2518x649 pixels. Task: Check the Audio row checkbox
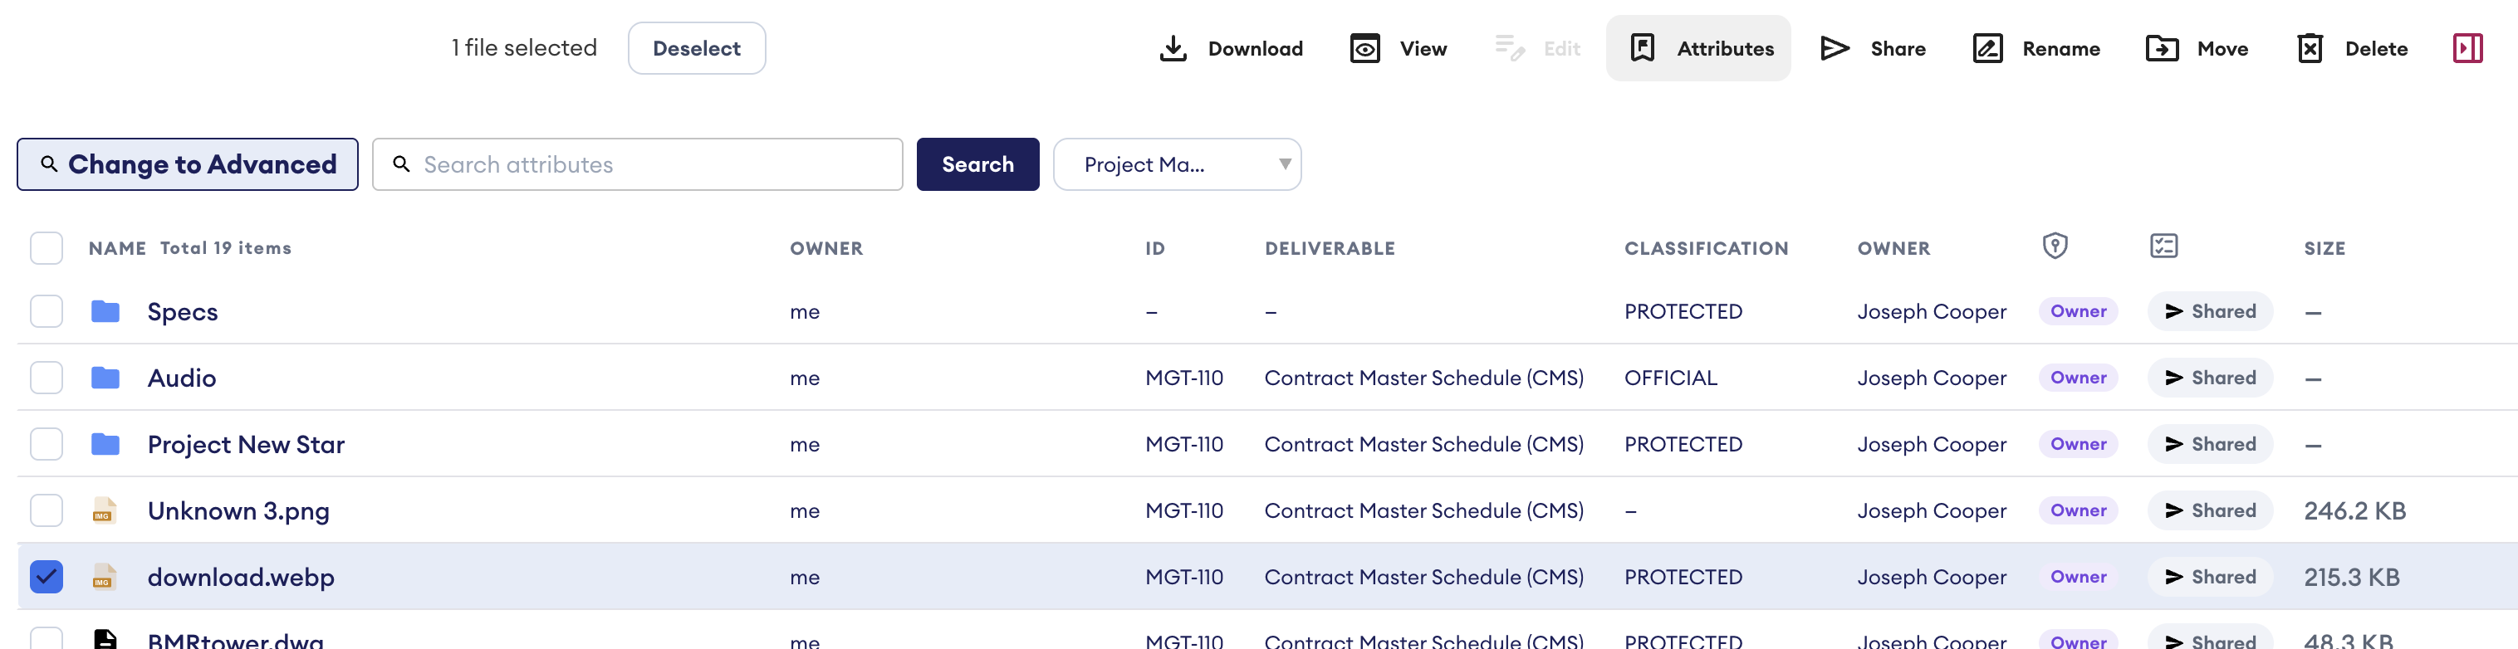click(x=46, y=378)
